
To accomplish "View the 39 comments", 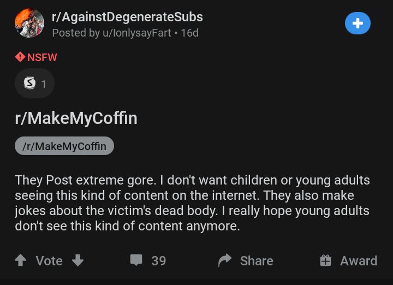I will pyautogui.click(x=158, y=261).
